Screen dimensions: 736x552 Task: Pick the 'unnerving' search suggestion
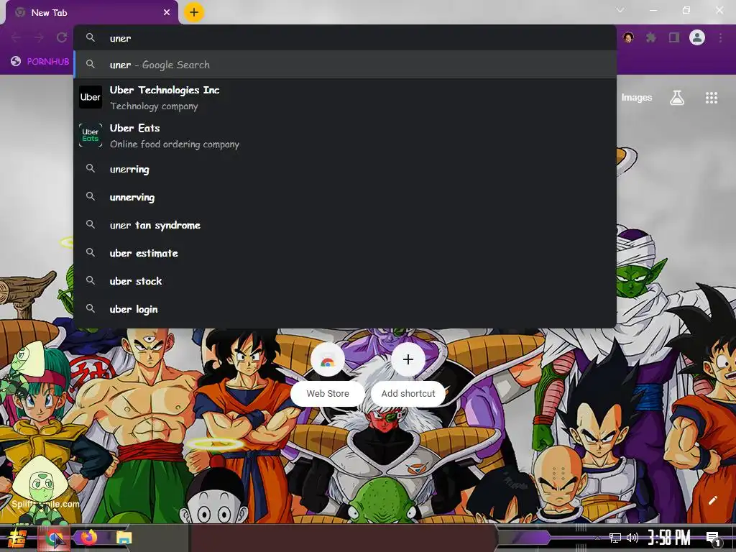(345, 197)
